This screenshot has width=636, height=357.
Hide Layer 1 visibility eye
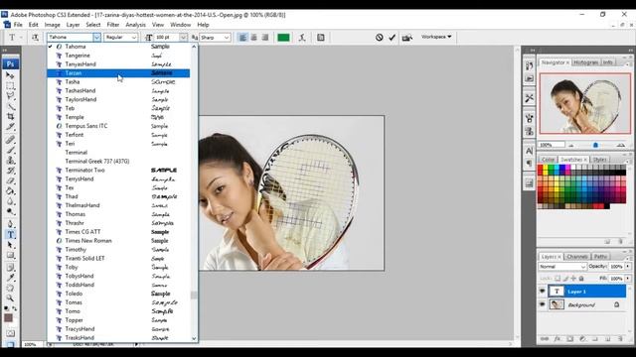click(543, 291)
